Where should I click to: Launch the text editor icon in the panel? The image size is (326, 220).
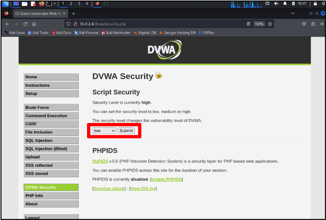click(x=33, y=3)
